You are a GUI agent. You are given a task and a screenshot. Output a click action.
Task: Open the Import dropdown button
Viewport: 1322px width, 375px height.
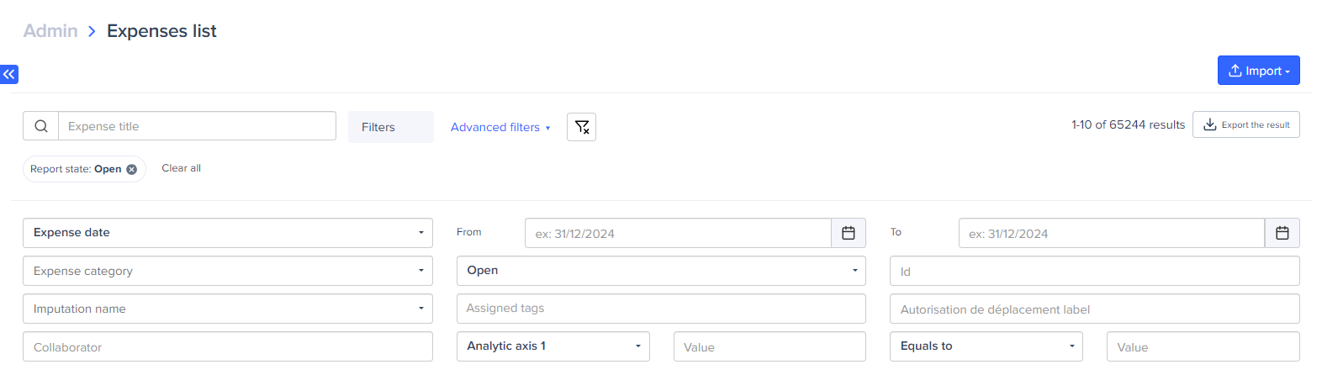pos(1258,71)
